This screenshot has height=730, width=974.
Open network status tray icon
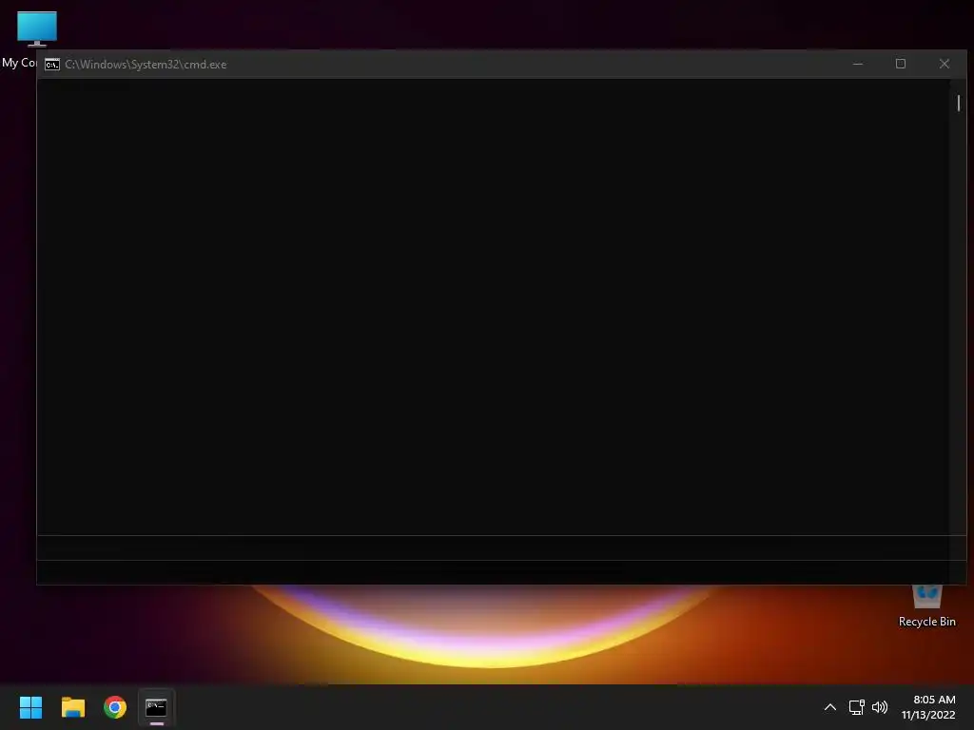click(857, 707)
